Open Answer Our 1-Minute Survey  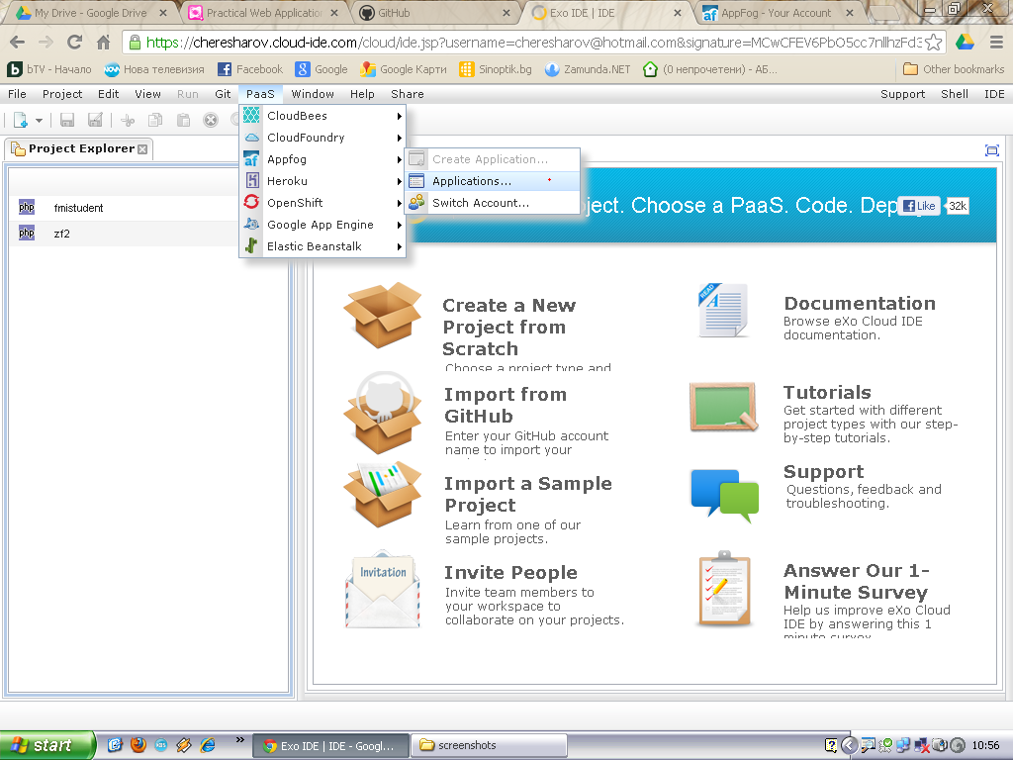(857, 582)
